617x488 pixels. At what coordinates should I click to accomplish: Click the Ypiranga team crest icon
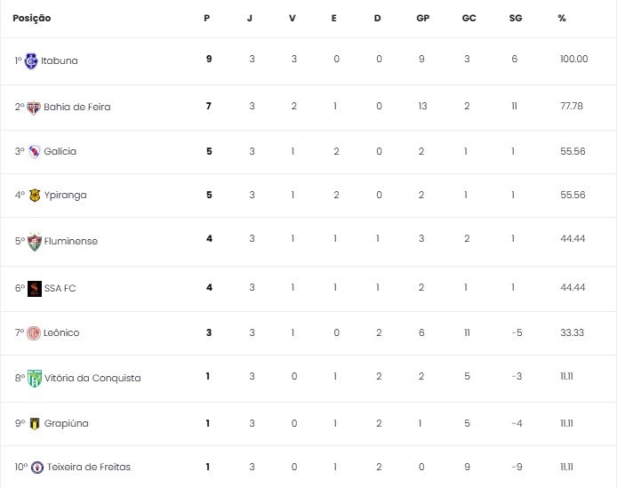click(x=35, y=196)
